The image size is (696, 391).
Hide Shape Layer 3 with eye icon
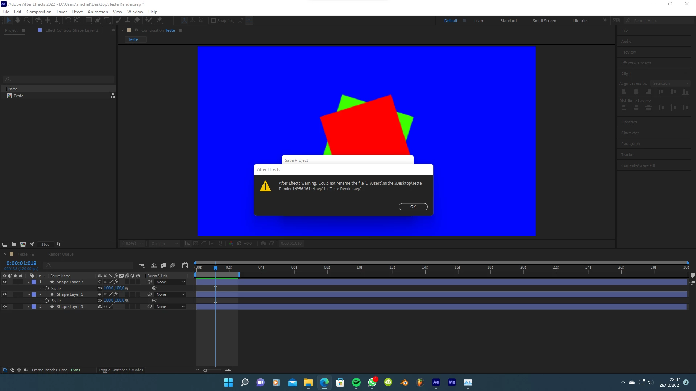[5, 307]
